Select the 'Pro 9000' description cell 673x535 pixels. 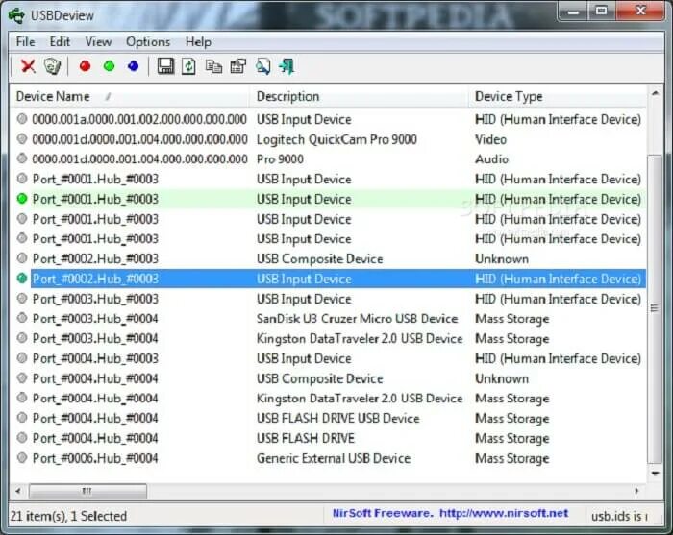coord(280,159)
